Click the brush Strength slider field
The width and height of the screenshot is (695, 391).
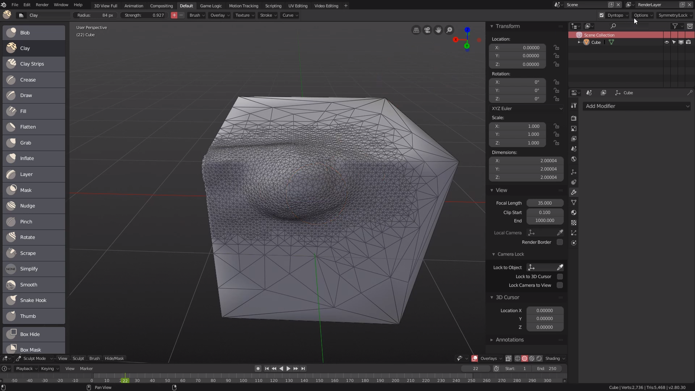pyautogui.click(x=144, y=15)
